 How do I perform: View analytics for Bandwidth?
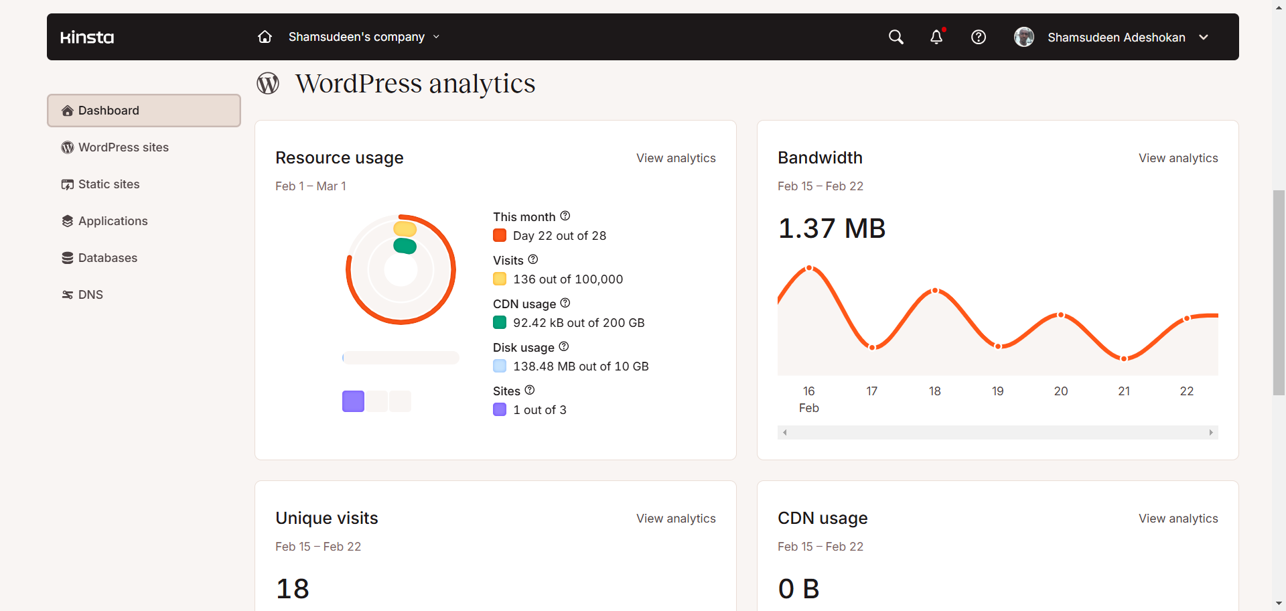1178,158
